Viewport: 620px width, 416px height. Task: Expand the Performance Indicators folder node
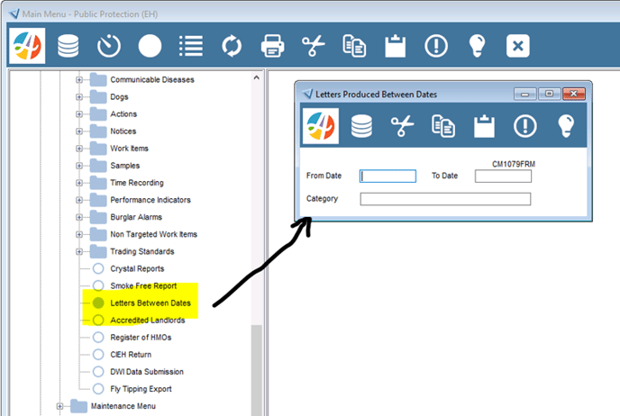point(79,200)
